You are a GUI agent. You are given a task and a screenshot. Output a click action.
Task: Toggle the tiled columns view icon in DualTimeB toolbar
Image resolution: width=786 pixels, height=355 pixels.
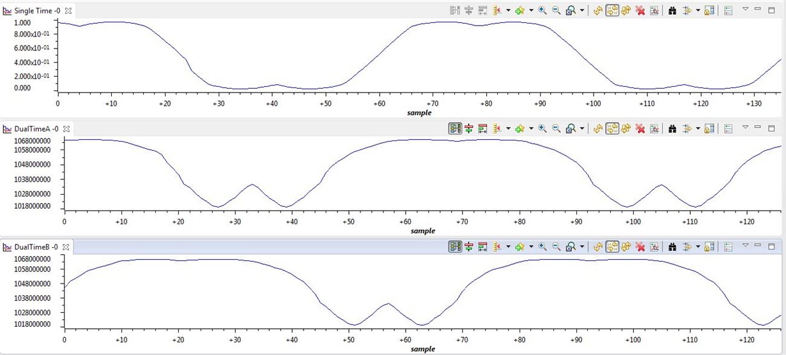[x=455, y=246]
